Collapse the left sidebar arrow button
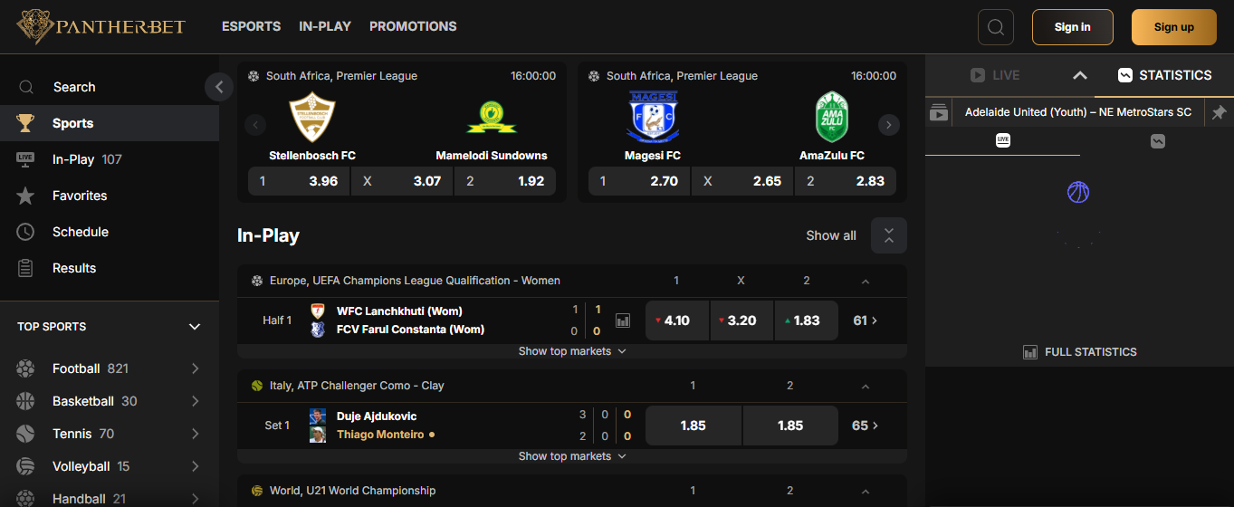This screenshot has height=507, width=1234. (218, 87)
